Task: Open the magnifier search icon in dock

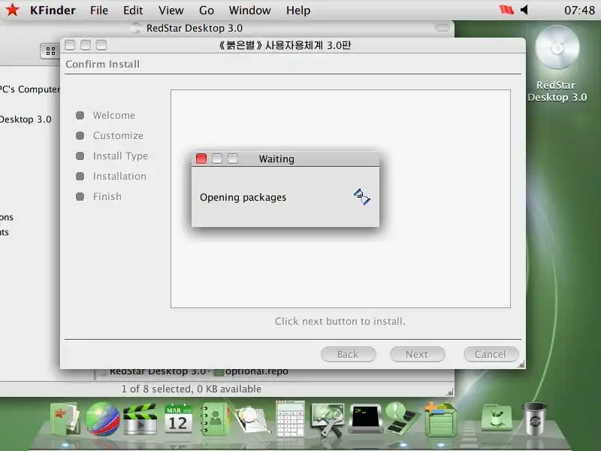Action: coord(252,420)
